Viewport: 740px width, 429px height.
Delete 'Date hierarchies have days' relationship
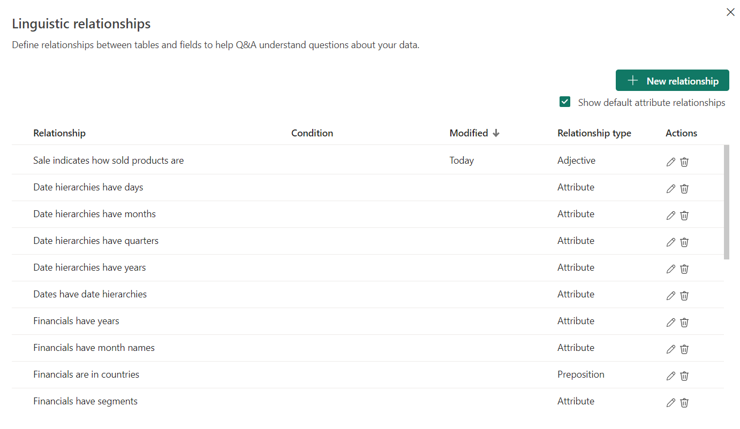point(684,189)
